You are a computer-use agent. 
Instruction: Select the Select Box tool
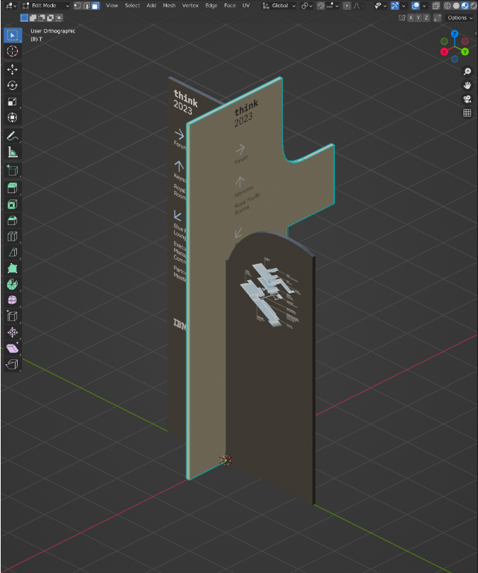click(13, 35)
